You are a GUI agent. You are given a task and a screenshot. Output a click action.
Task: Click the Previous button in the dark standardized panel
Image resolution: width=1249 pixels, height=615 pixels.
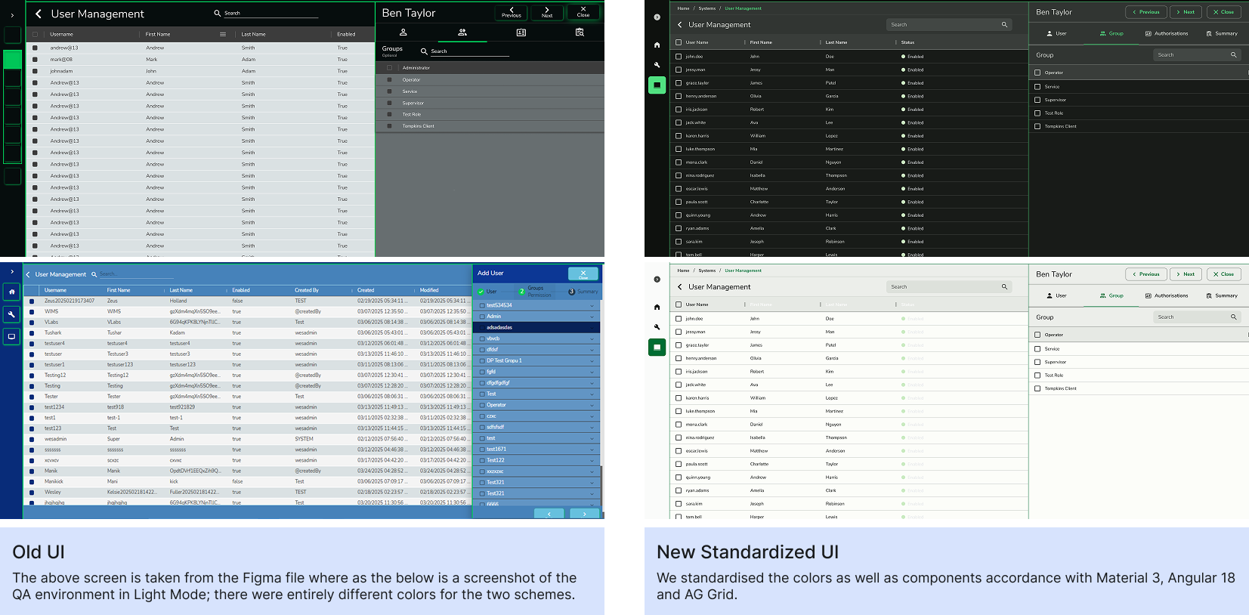tap(1145, 12)
